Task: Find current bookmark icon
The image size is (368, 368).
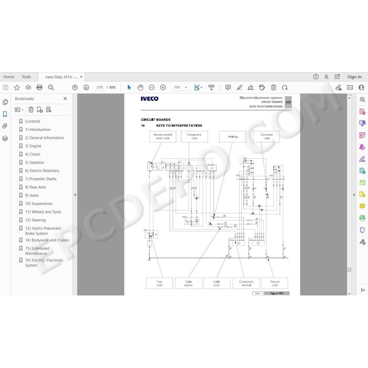Action: [x=48, y=109]
